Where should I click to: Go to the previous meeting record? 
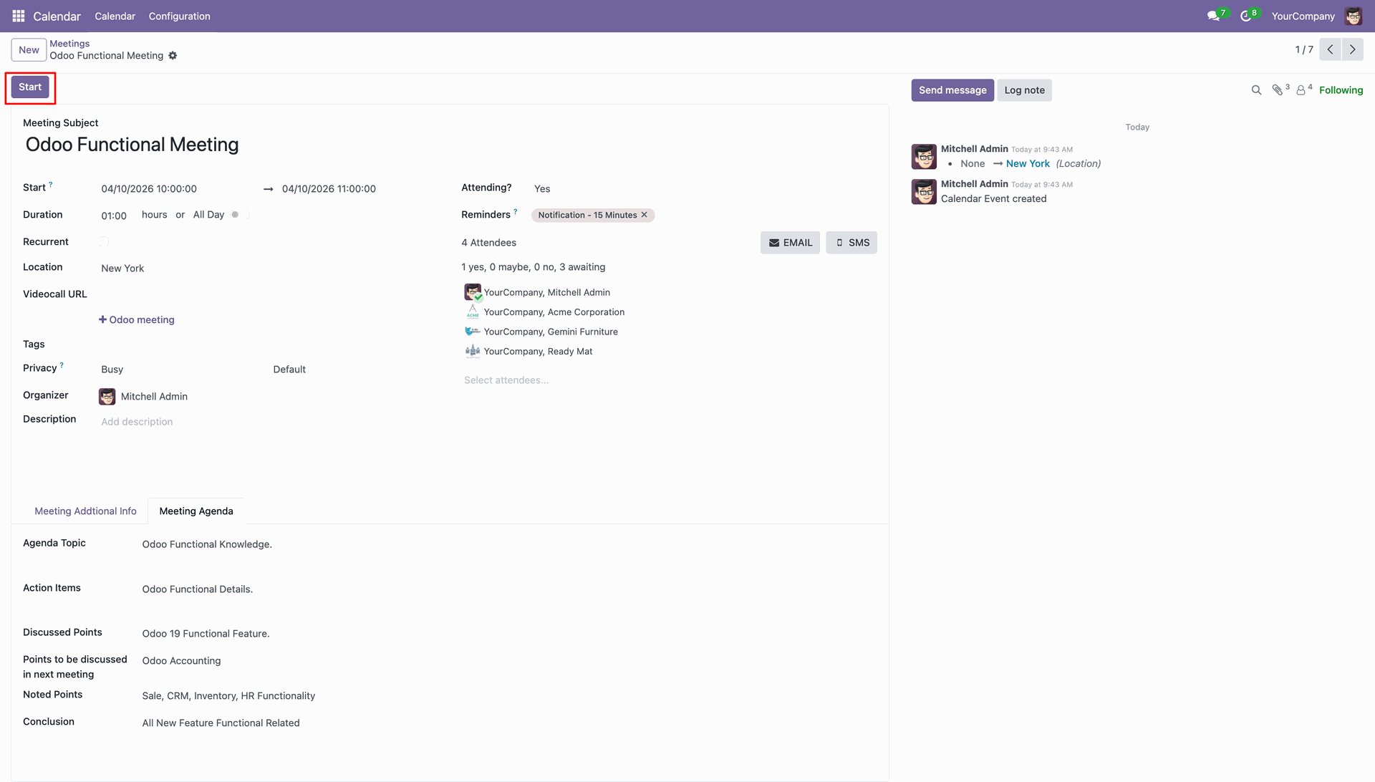click(x=1330, y=49)
